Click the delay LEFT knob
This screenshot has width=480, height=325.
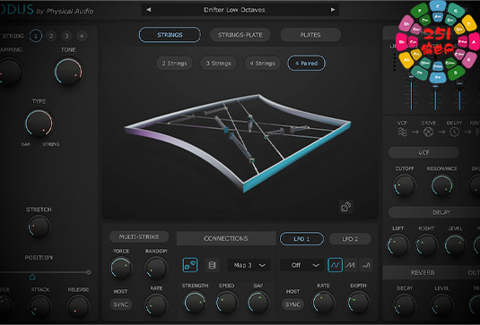pos(398,245)
